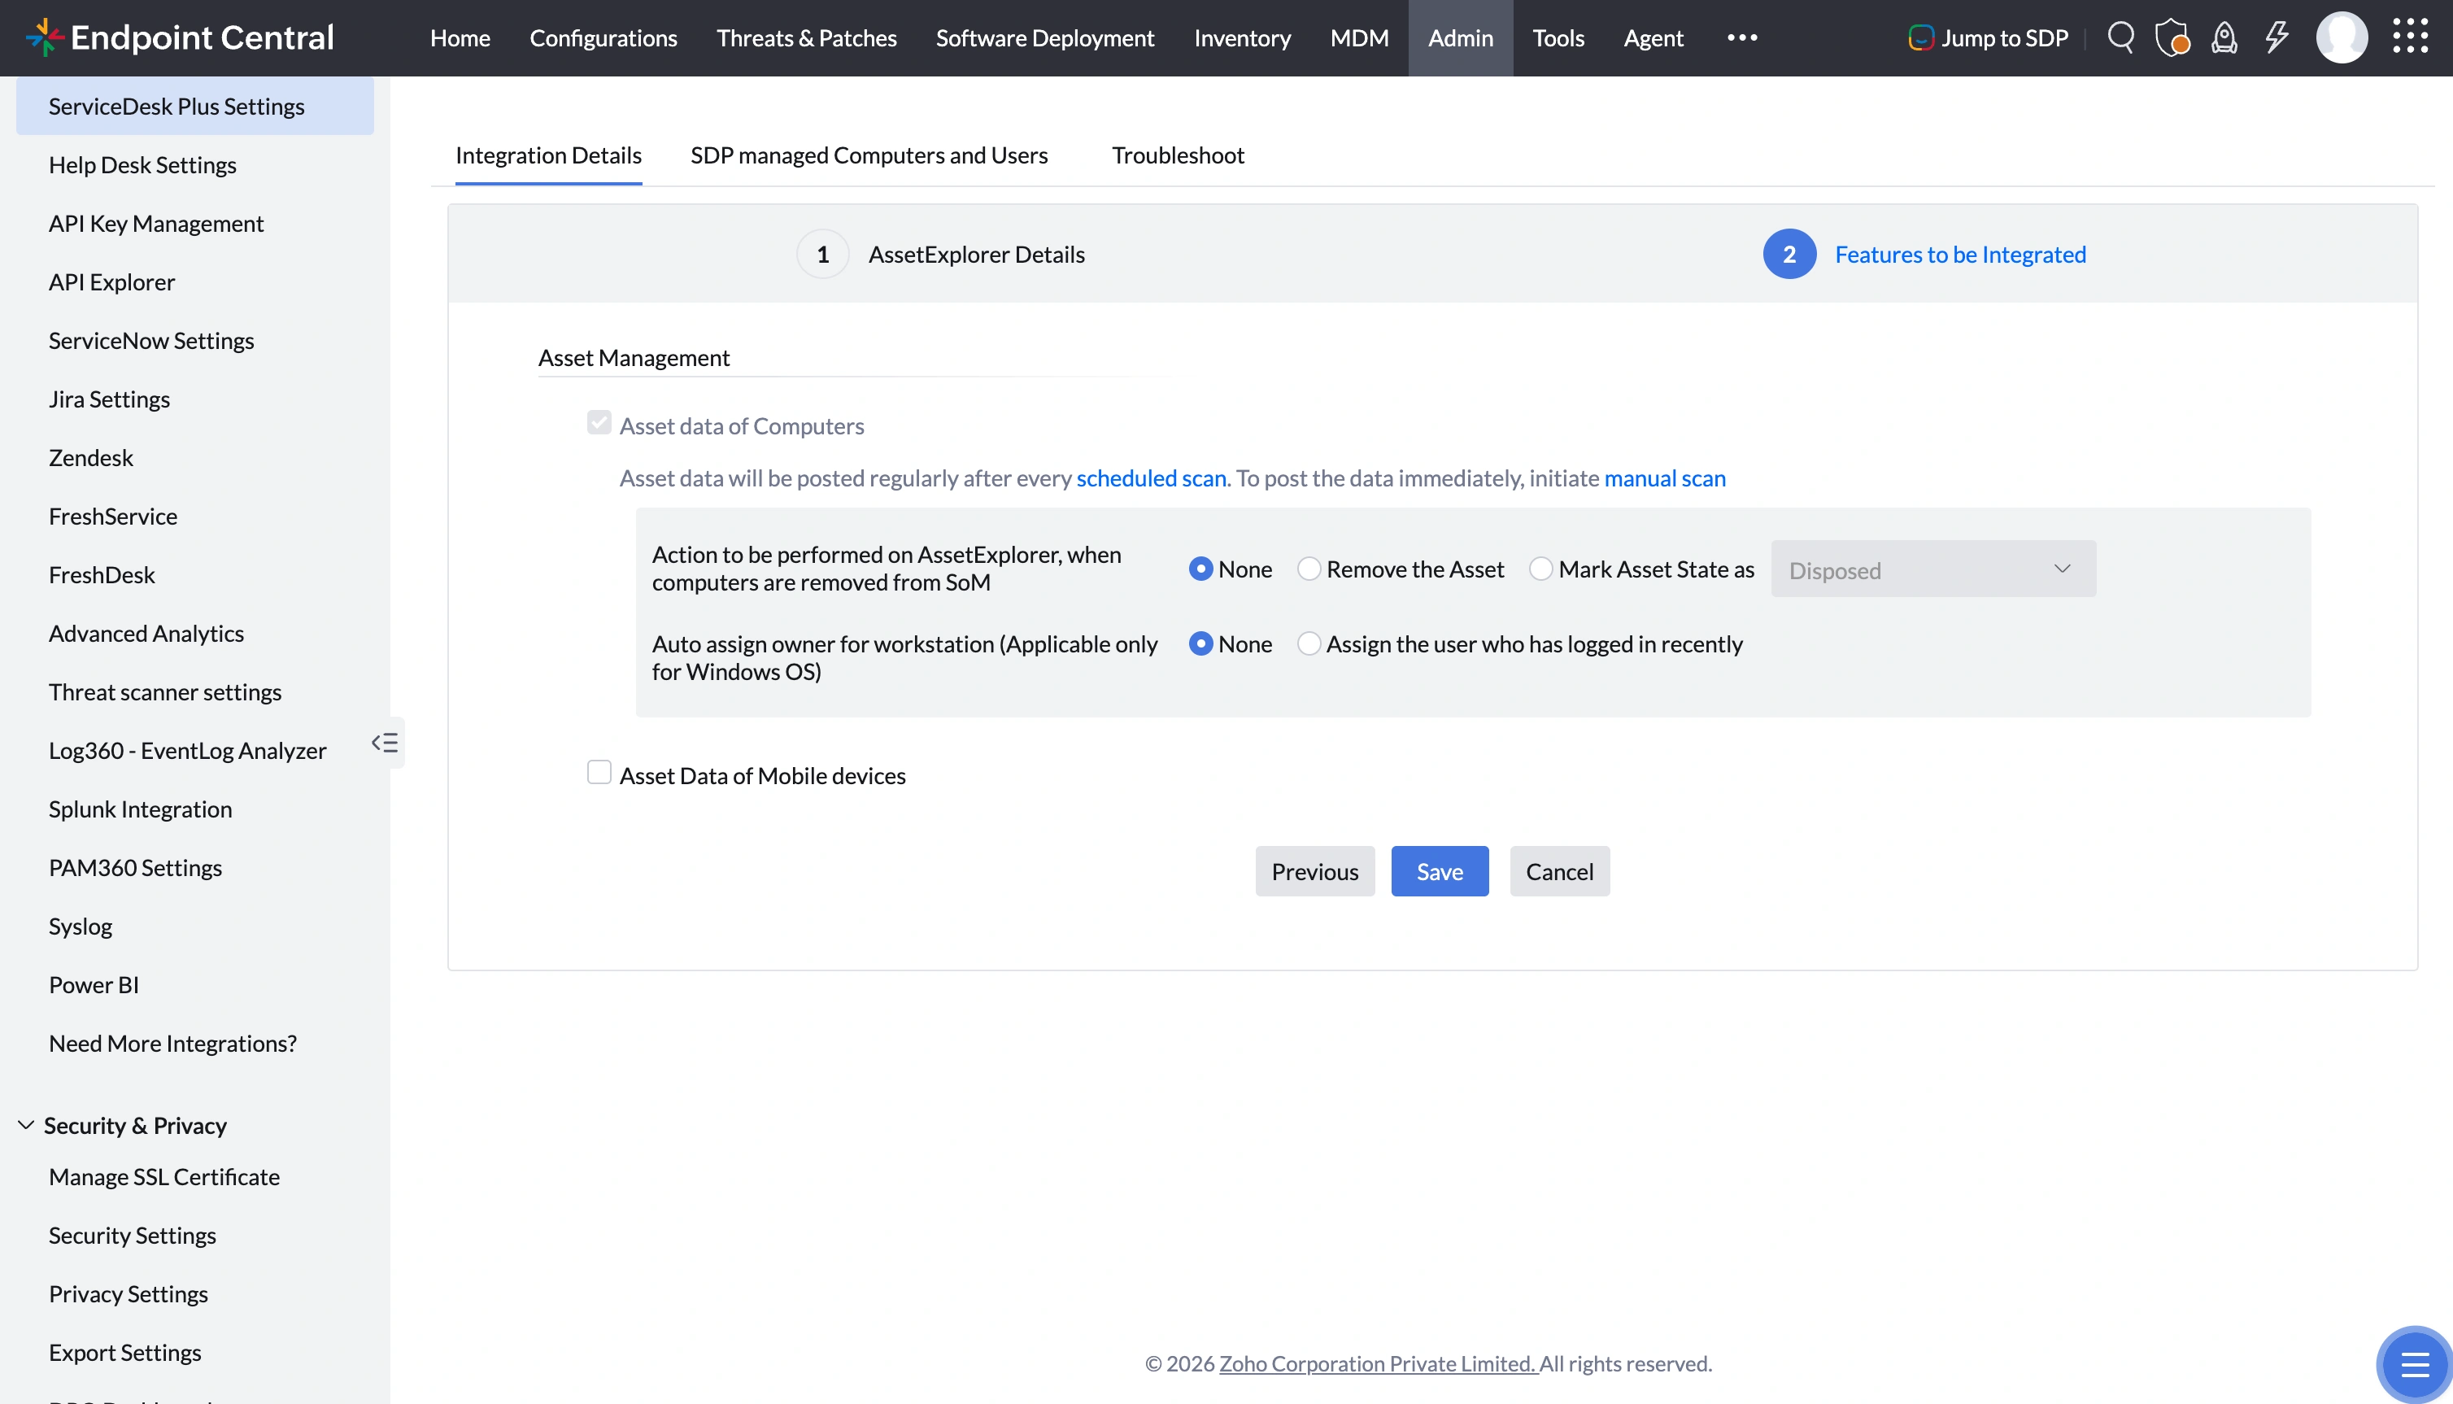The width and height of the screenshot is (2453, 1404).
Task: Open the Home menu
Action: coord(460,37)
